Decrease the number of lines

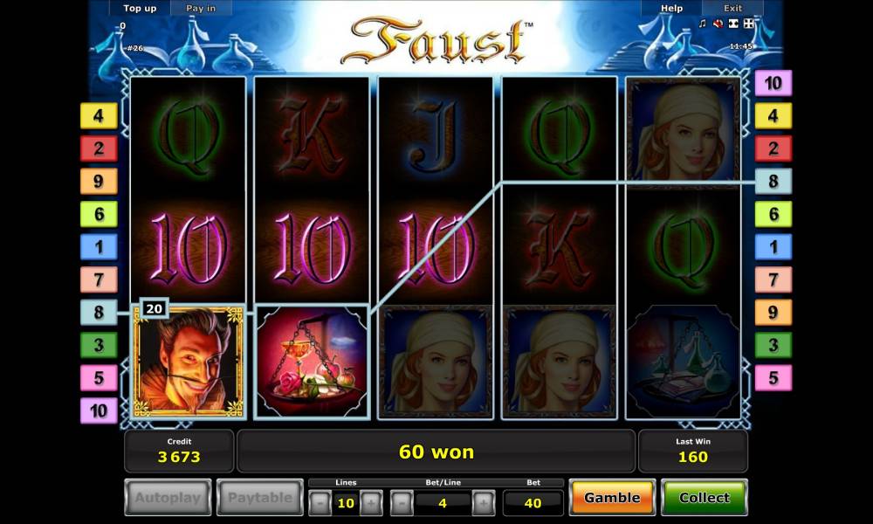click(320, 503)
